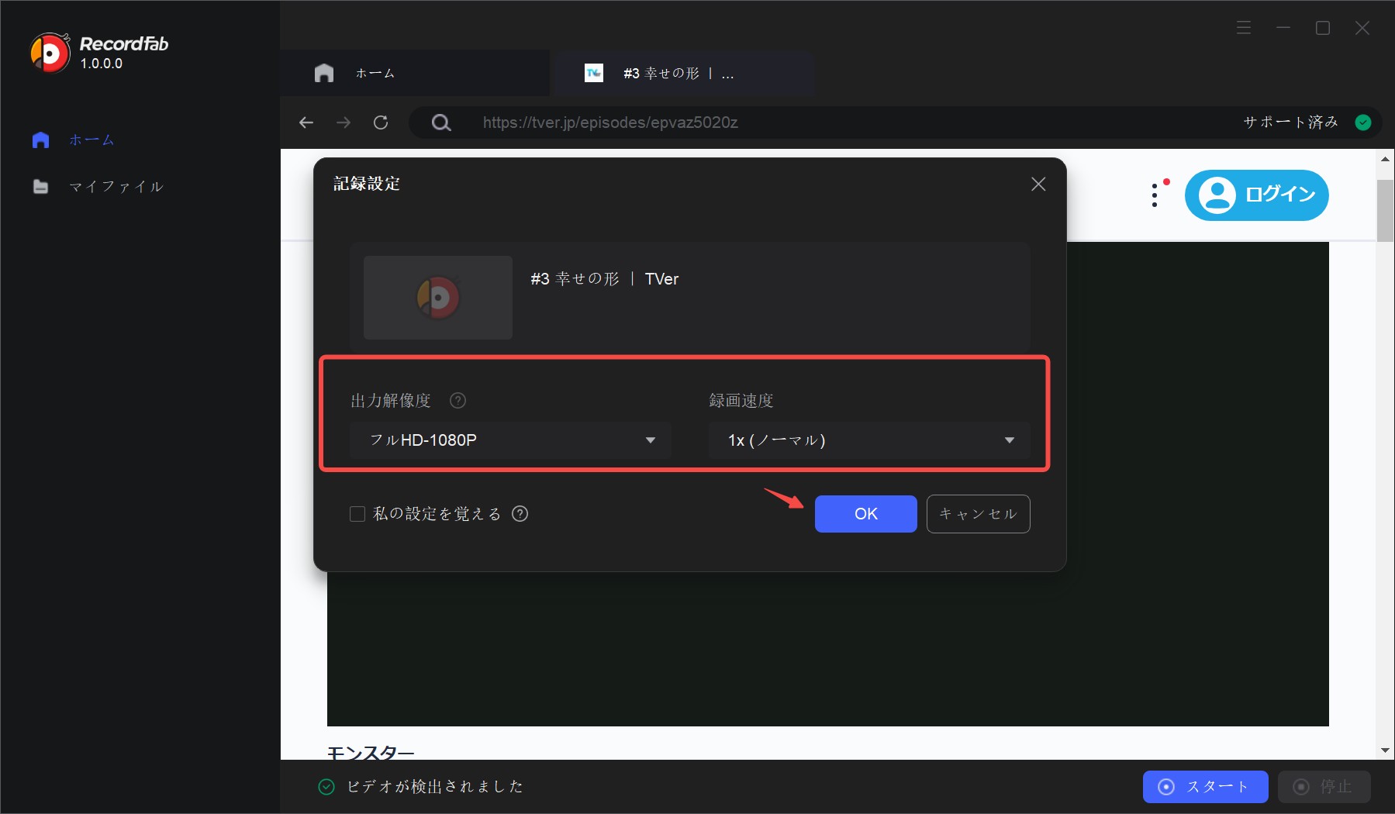Open the 録画速度 dropdown 1x (ノーマル)
1395x814 pixels.
click(x=869, y=440)
